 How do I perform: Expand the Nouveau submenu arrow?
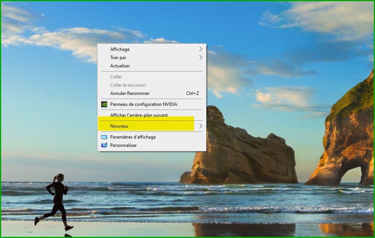(x=200, y=126)
